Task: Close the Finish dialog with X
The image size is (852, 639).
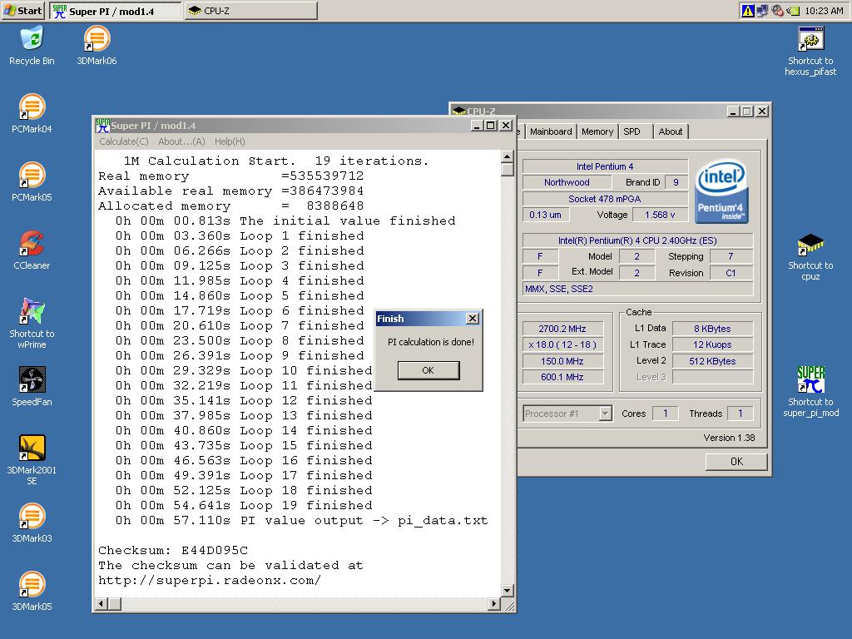Action: coord(473,319)
